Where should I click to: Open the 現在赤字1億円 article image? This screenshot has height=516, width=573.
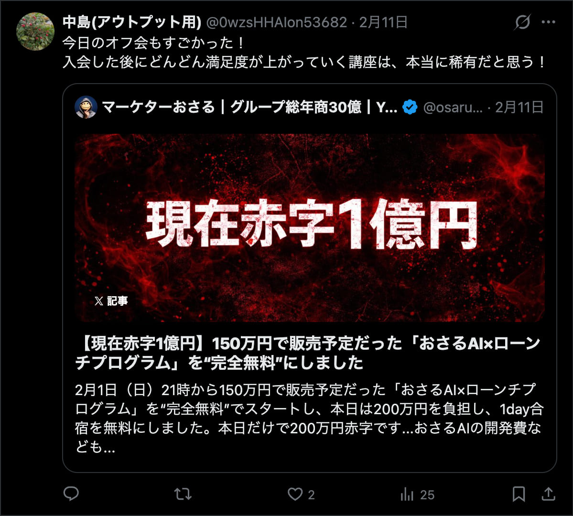(310, 228)
